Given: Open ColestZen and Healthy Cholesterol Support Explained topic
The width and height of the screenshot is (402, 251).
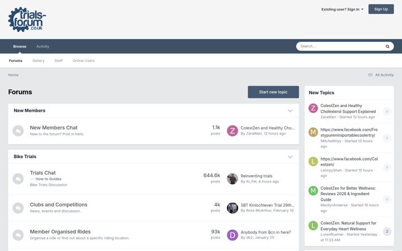Looking at the screenshot, I should [x=348, y=109].
